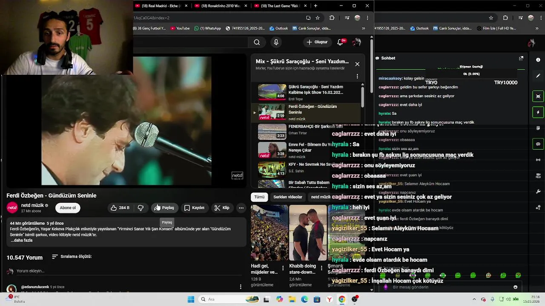
Task: Switch to Real Madrid - Elche browser tab
Action: click(161, 6)
